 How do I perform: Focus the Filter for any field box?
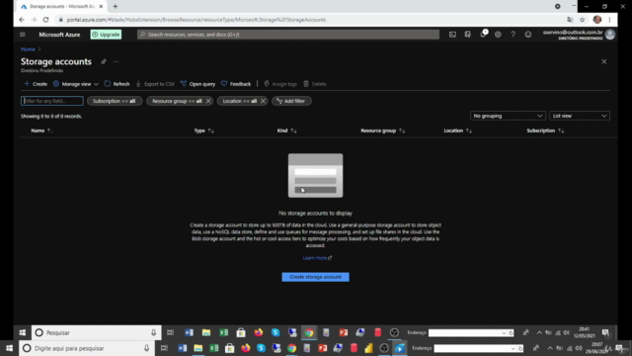tap(52, 101)
